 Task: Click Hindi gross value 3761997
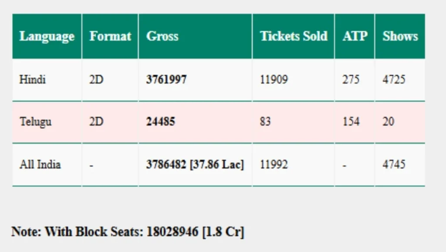166,80
